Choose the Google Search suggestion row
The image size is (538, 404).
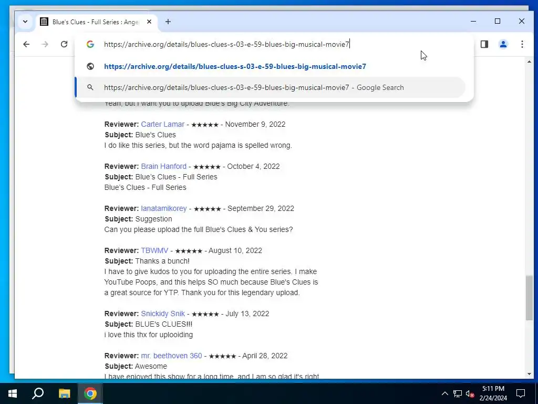coord(270,87)
